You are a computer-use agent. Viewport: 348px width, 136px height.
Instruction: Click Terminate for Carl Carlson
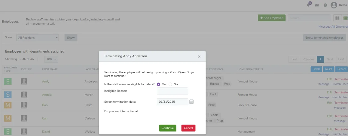tap(341, 116)
